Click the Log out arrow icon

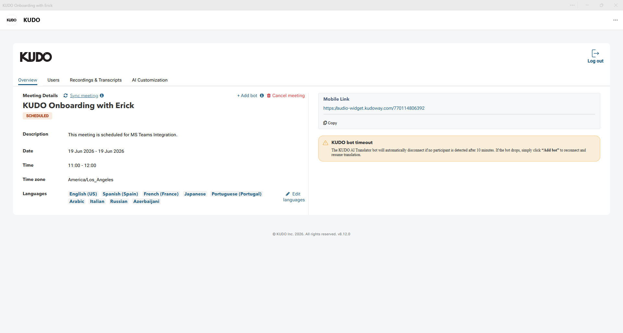coord(595,53)
